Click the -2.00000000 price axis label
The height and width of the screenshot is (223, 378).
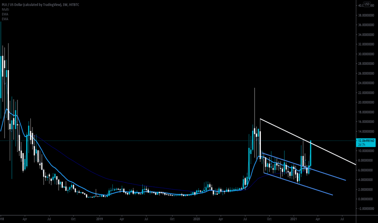pos(366,208)
